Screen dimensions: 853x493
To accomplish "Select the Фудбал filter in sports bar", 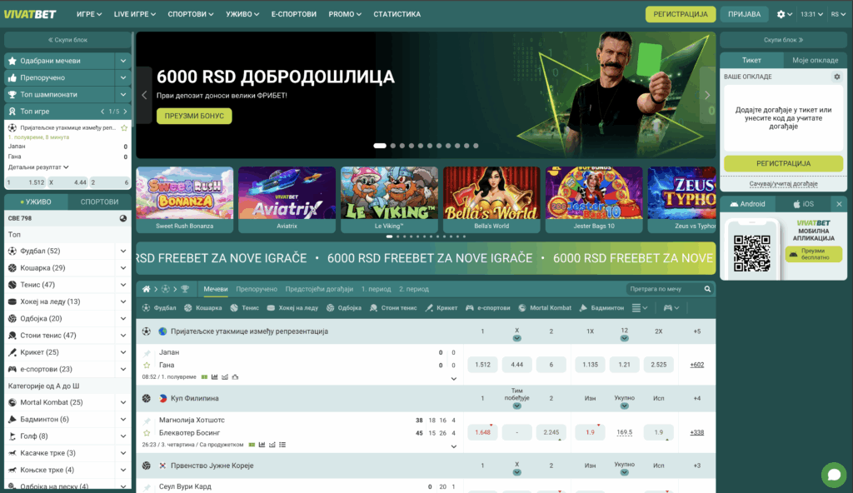I will coord(160,308).
